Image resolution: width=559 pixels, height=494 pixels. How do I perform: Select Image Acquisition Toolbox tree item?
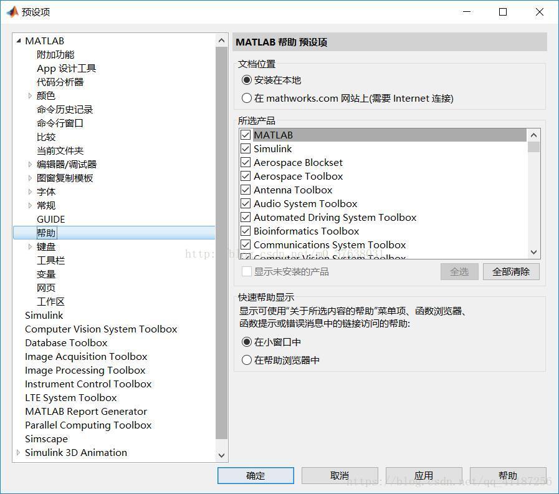[86, 356]
